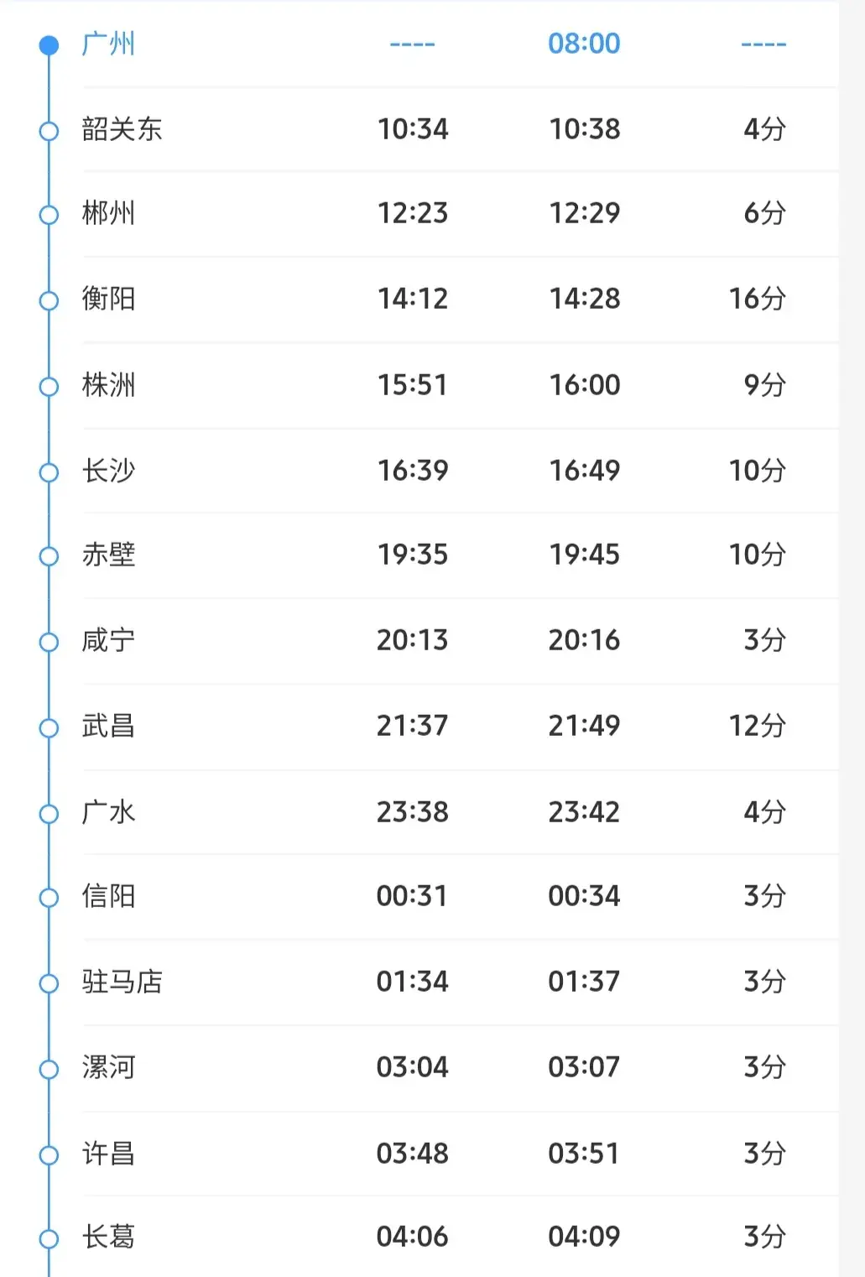Click the 23:38 arrival time at 广水

pos(412,812)
